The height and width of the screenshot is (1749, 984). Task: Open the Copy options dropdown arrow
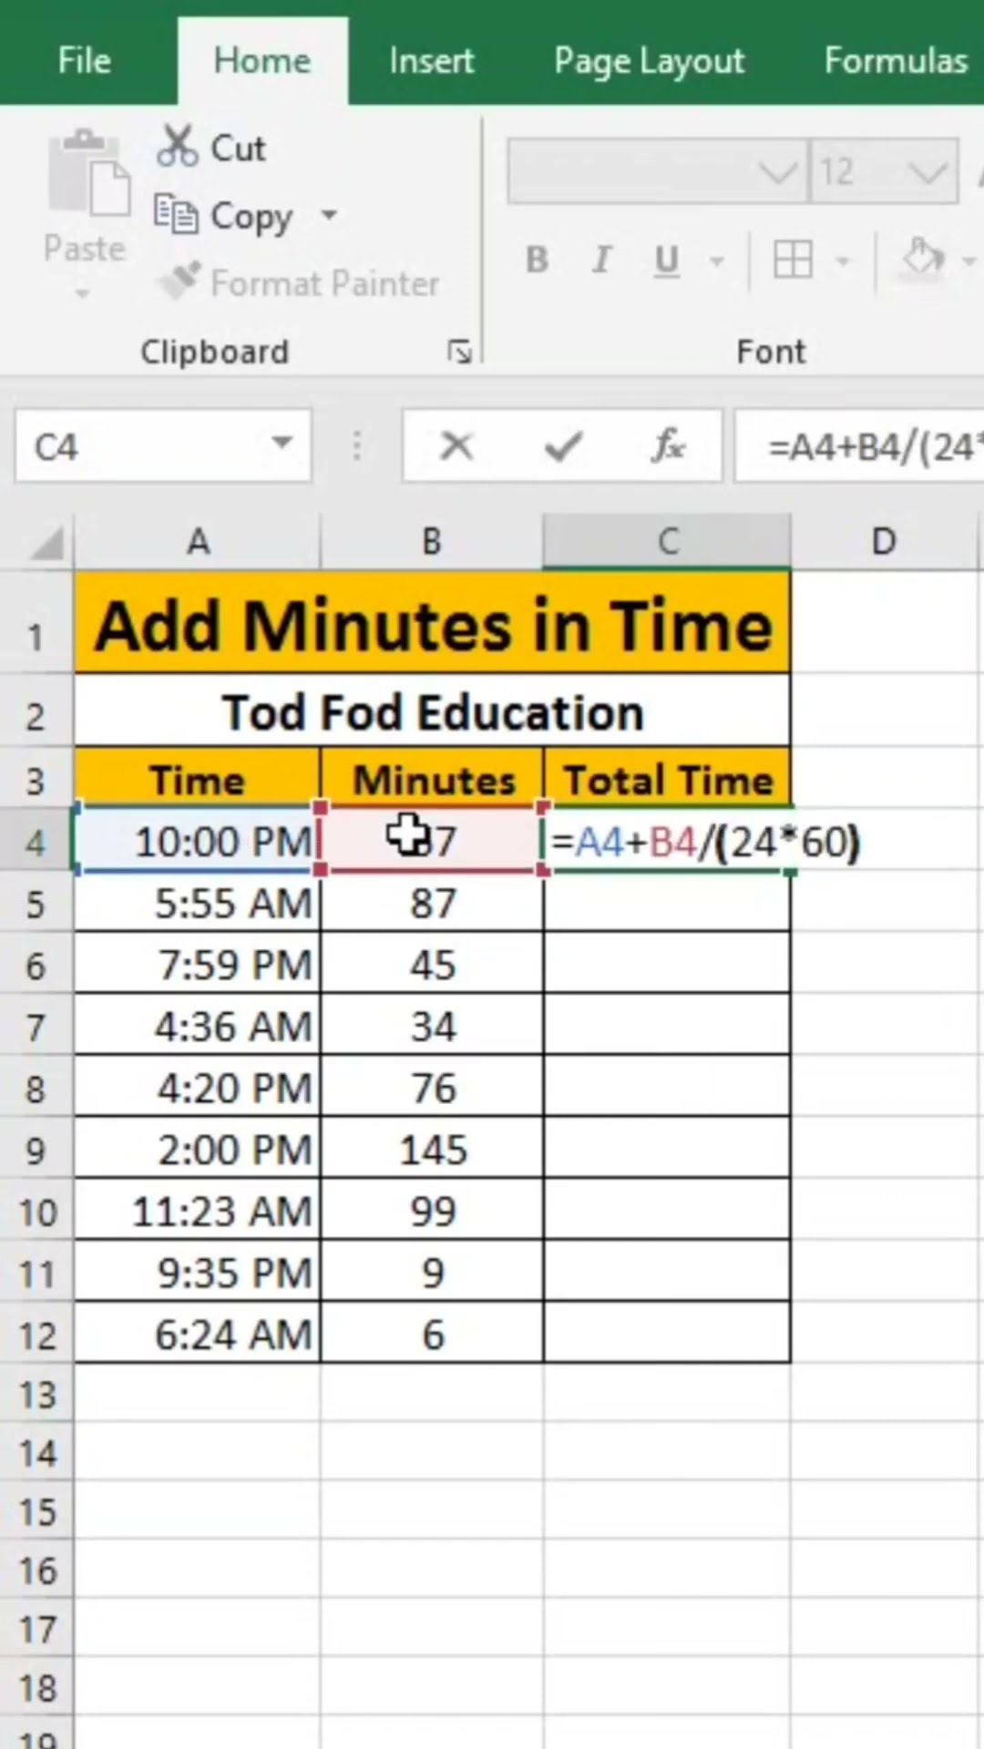pyautogui.click(x=329, y=216)
